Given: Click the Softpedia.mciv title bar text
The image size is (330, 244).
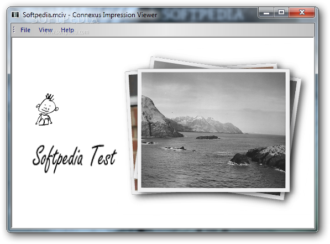Looking at the screenshot, I should click(44, 15).
